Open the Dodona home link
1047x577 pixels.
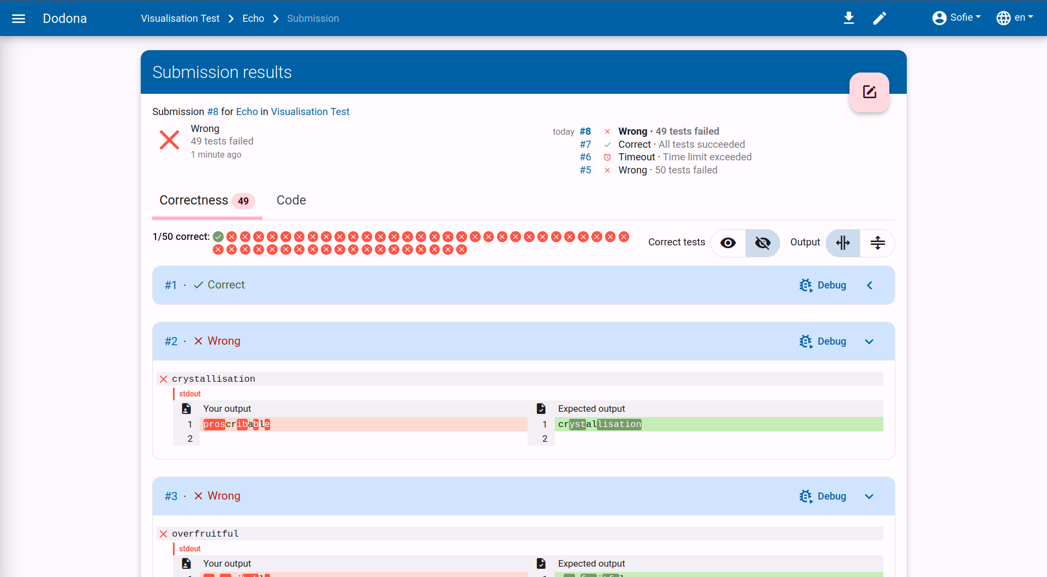[x=65, y=19]
